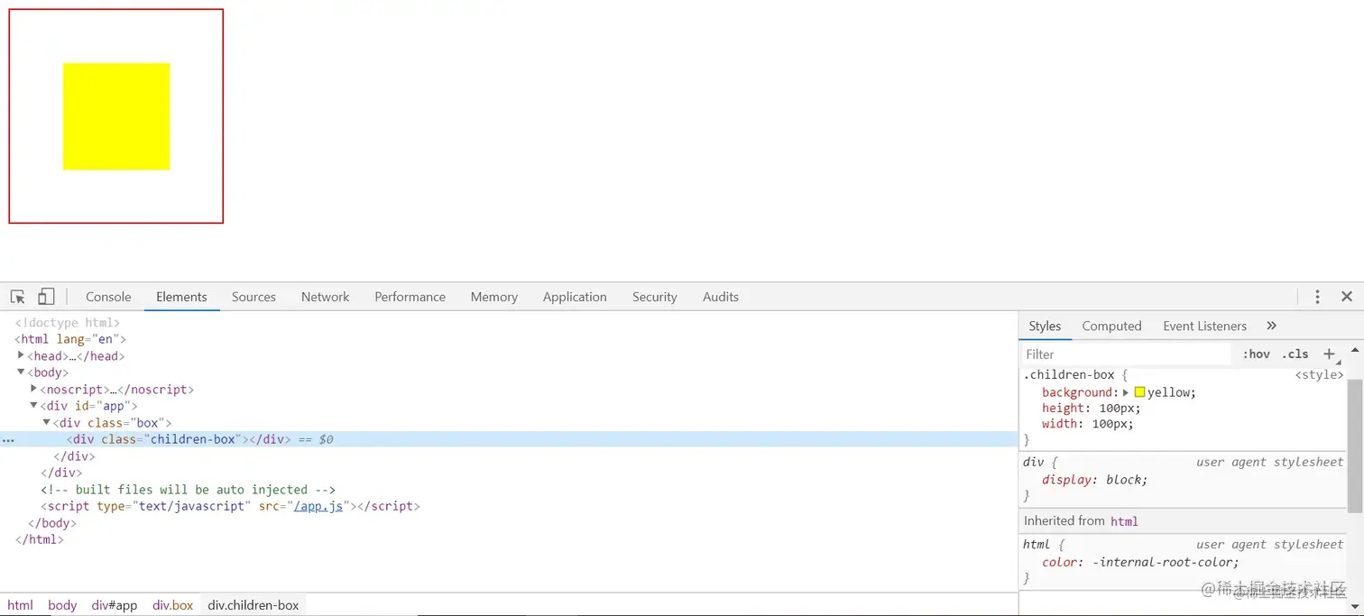Open the Network tab
The image size is (1364, 616).
click(x=326, y=297)
